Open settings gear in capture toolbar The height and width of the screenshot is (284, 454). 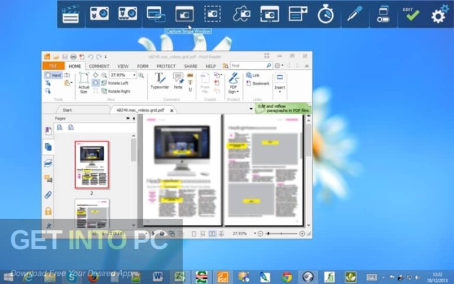[x=440, y=14]
